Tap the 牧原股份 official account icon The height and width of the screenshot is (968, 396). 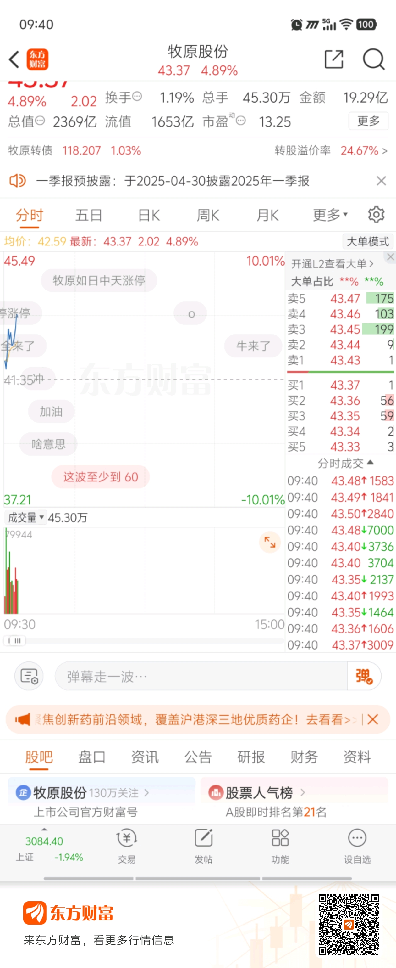pyautogui.click(x=23, y=792)
